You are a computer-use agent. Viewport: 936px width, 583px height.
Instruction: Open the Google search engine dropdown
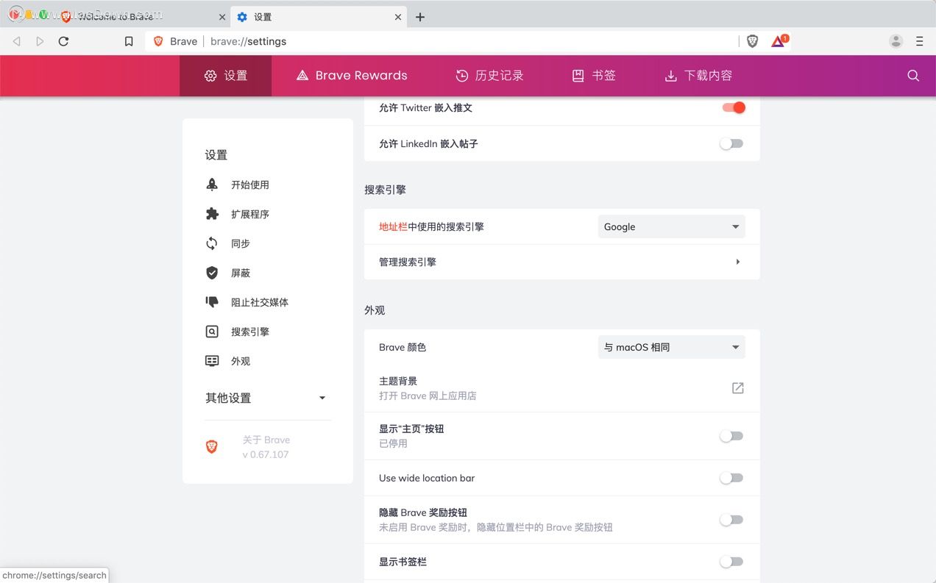point(671,226)
